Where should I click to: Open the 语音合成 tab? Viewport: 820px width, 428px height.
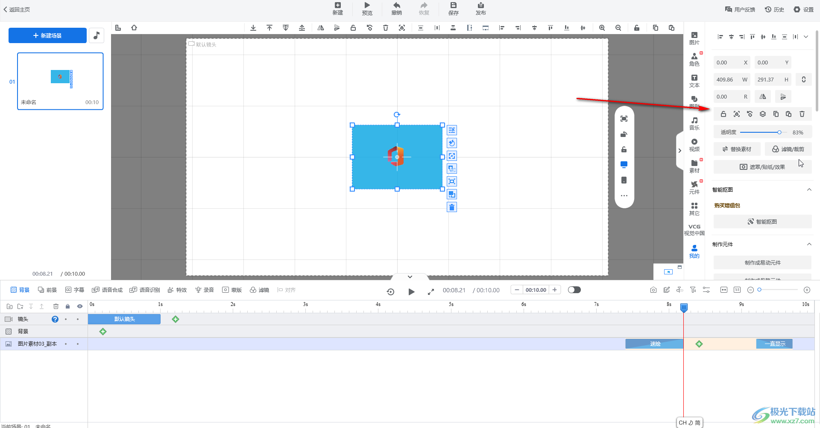(x=107, y=290)
